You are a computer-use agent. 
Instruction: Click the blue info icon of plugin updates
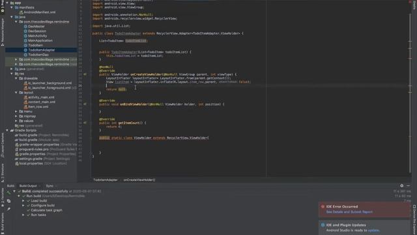point(323,225)
